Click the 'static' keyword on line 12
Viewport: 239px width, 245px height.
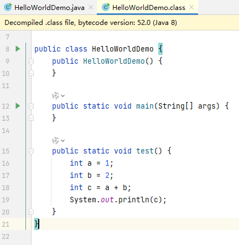96,106
